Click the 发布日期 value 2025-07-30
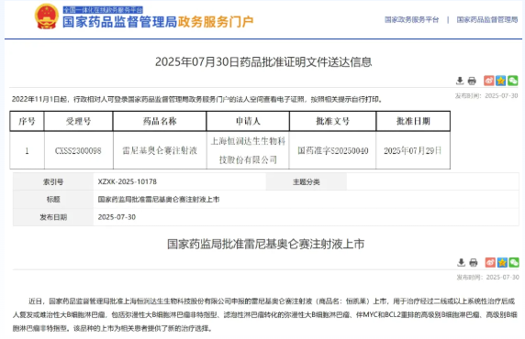 pyautogui.click(x=117, y=217)
